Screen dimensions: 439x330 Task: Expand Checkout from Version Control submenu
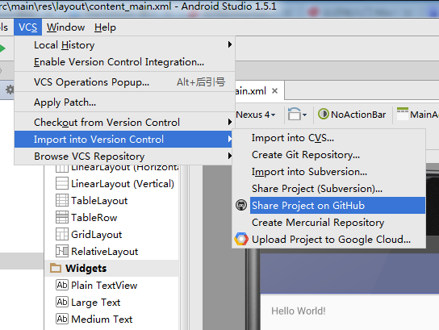point(124,123)
